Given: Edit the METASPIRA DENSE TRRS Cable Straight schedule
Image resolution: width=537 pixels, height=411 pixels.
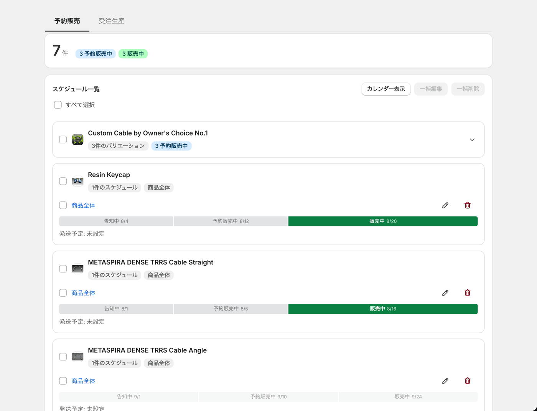Looking at the screenshot, I should tap(445, 293).
